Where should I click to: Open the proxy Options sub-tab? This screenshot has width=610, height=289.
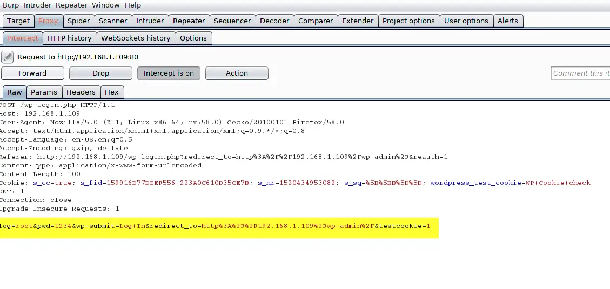[x=193, y=38]
